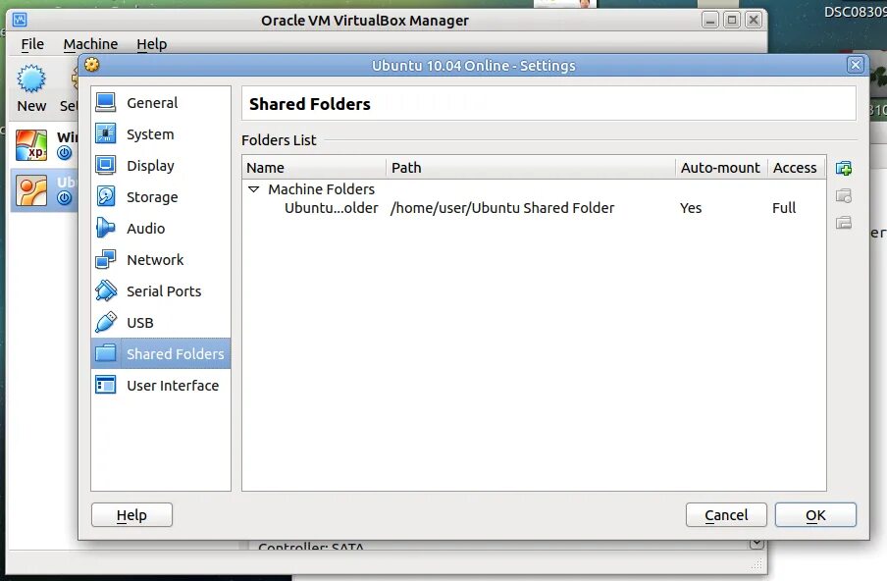Select the Ubuntu...older shared folder row
The height and width of the screenshot is (581, 887).
tap(535, 208)
